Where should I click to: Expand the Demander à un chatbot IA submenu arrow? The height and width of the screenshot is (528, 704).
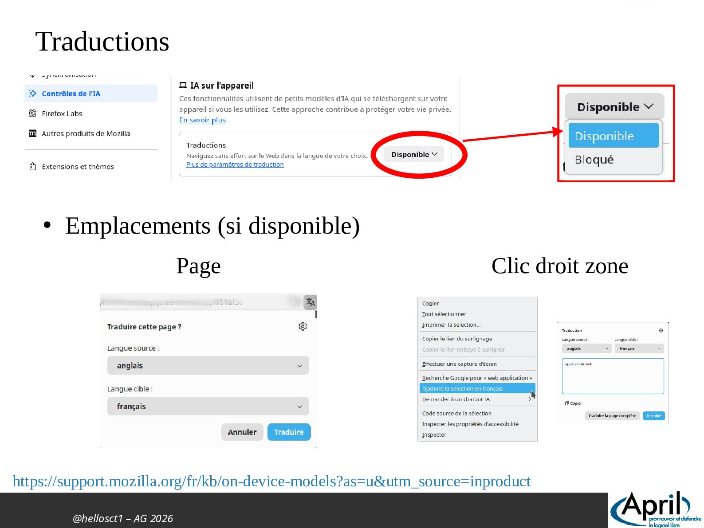coord(530,399)
